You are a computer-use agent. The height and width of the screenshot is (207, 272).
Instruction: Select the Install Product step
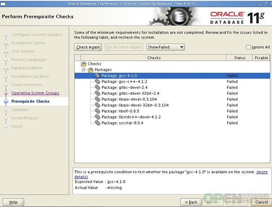tap(25, 118)
